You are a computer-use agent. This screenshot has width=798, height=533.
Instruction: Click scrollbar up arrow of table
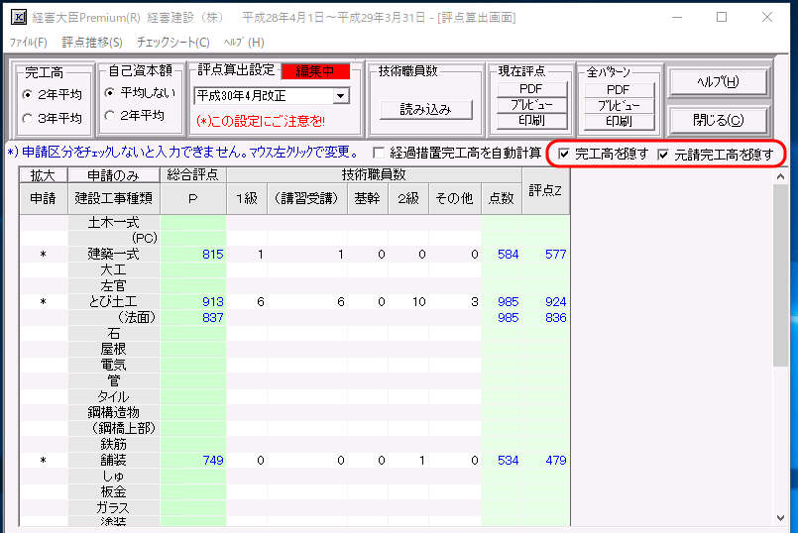click(781, 176)
